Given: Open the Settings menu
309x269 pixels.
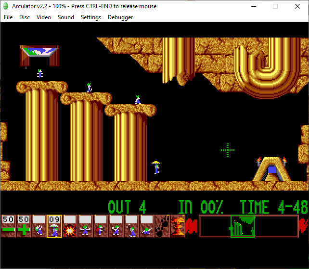Looking at the screenshot, I should click(91, 17).
